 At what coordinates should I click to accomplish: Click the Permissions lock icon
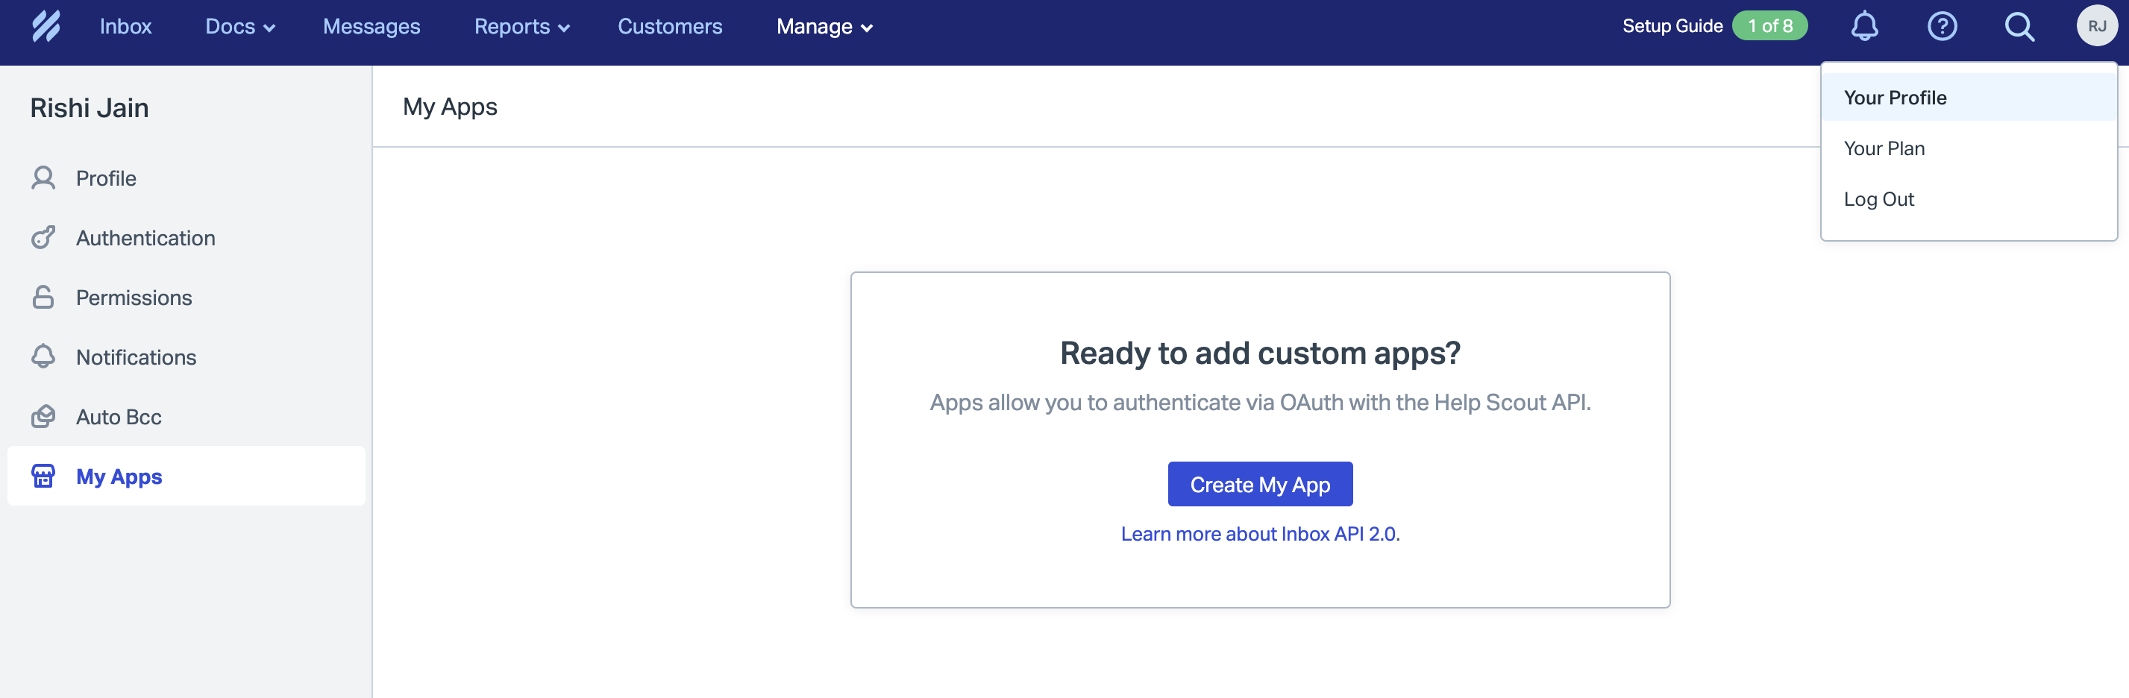click(43, 297)
